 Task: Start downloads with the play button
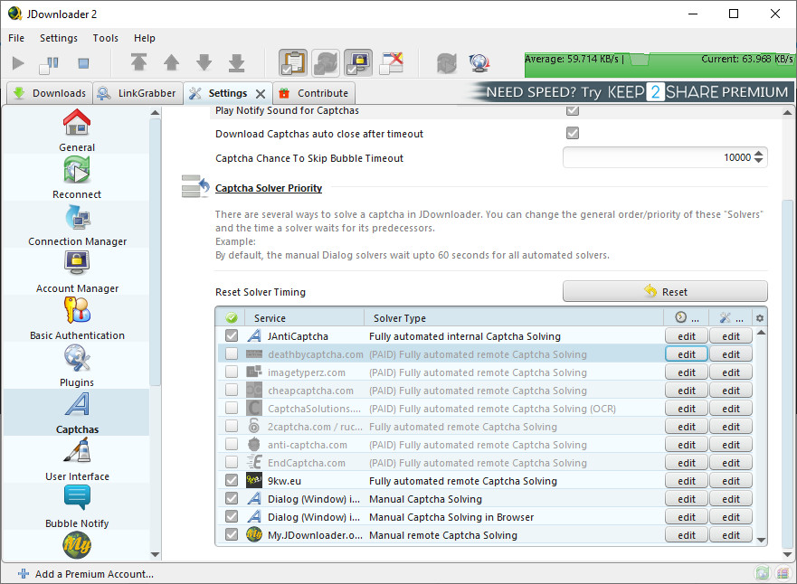(x=16, y=63)
